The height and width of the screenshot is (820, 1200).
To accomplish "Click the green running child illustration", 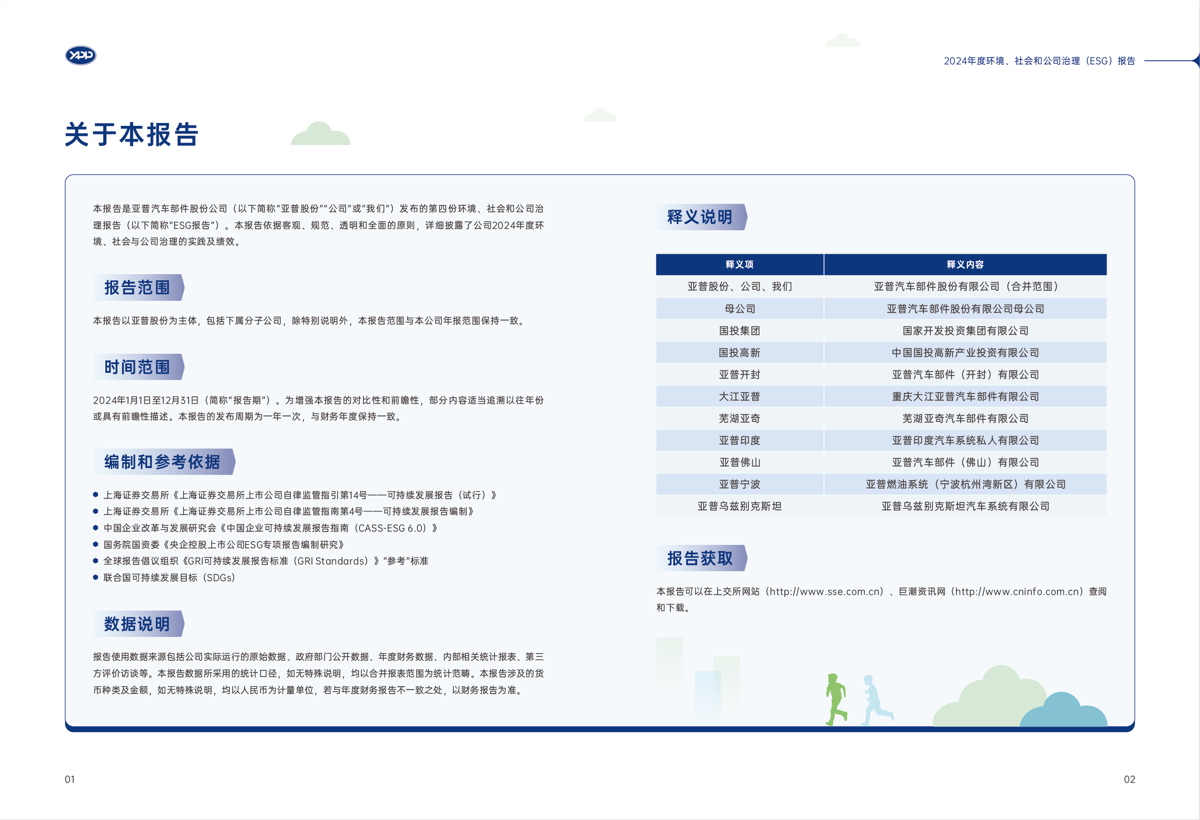I will coord(836,700).
